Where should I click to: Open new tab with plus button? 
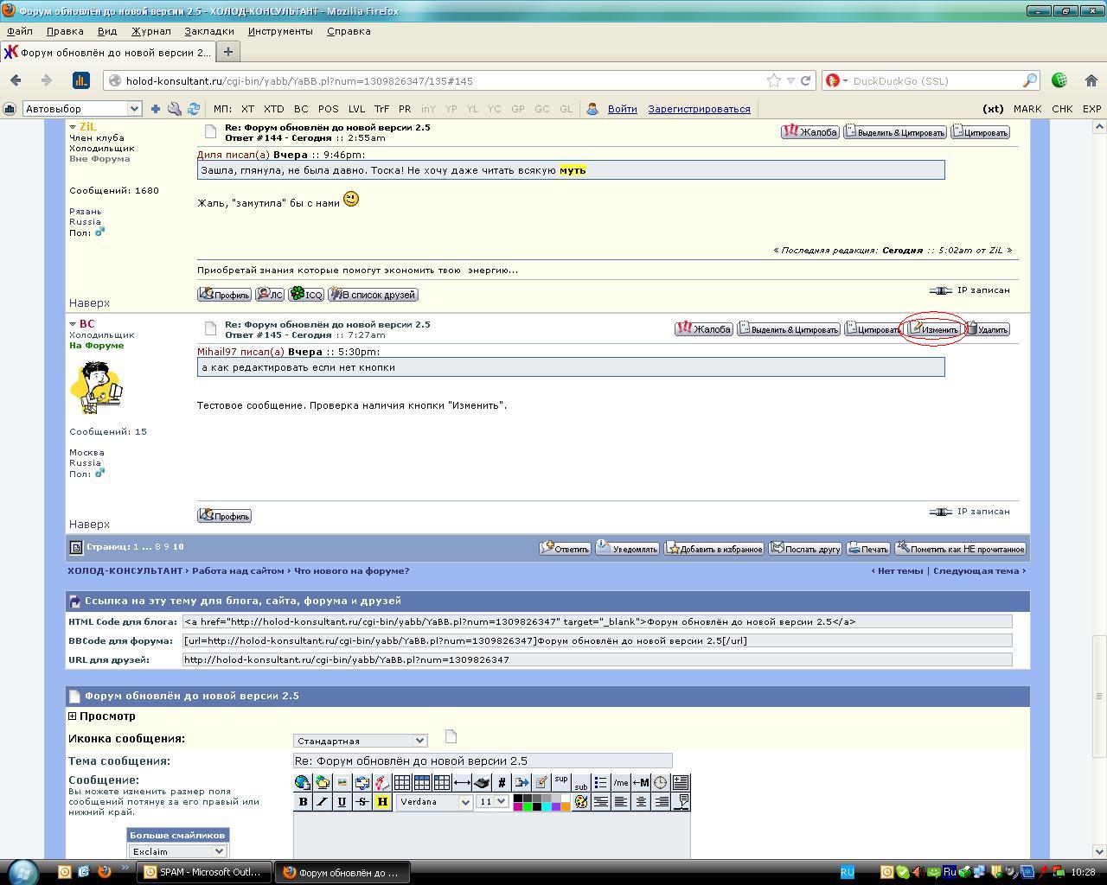tap(227, 52)
